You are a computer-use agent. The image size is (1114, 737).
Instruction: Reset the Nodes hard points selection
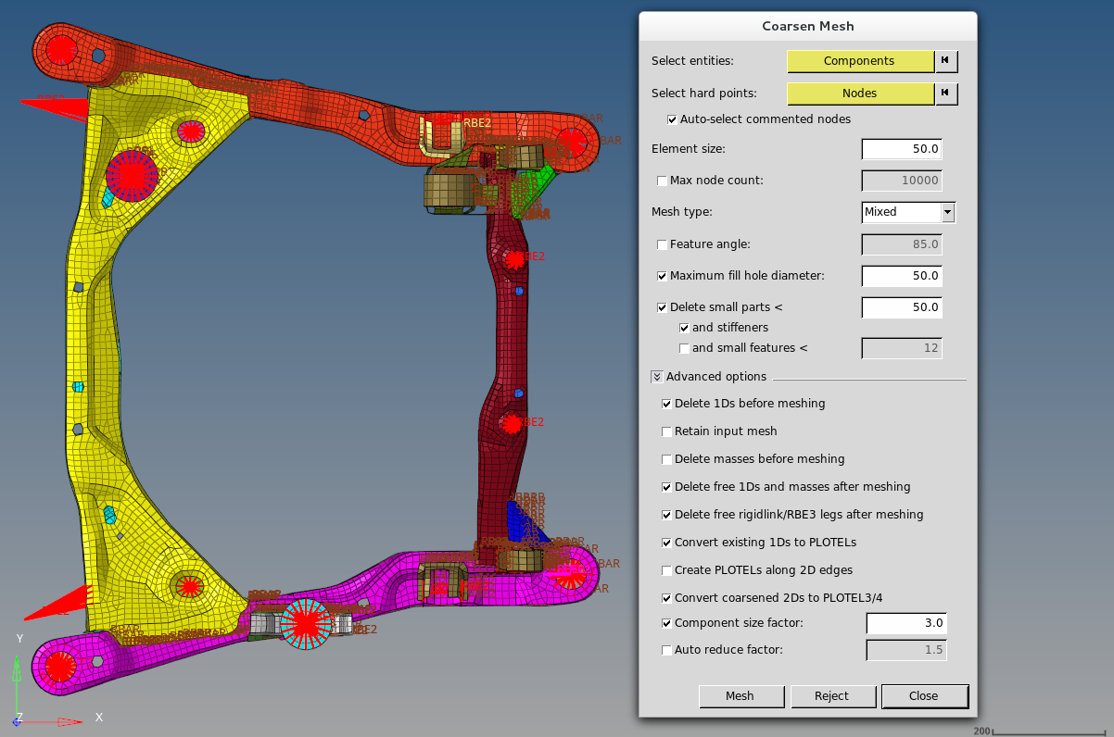click(x=945, y=94)
